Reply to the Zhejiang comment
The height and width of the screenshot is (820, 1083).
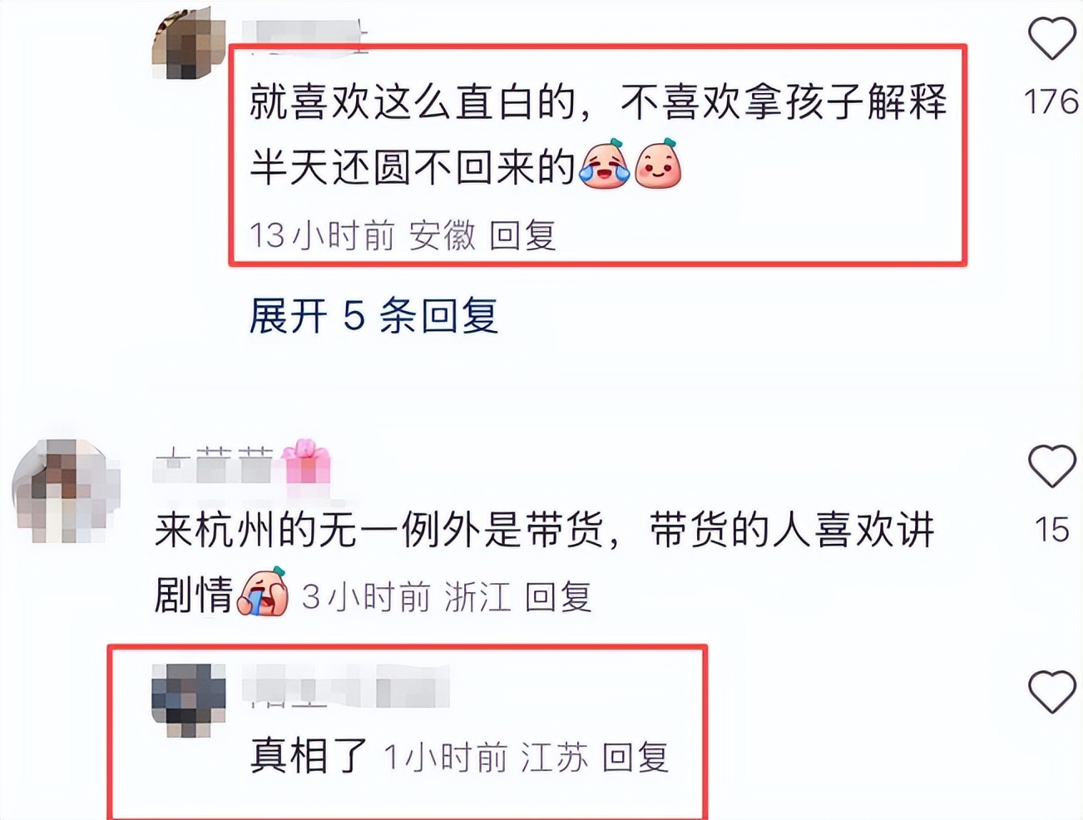558,596
